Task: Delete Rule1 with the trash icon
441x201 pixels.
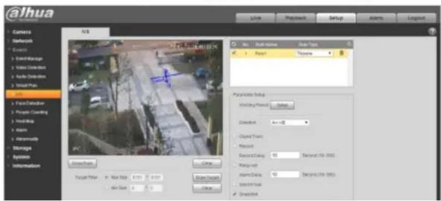Action: [x=341, y=53]
